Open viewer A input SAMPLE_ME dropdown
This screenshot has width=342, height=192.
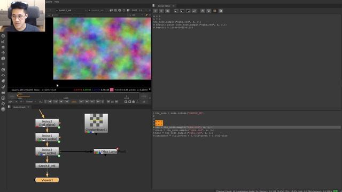[71, 10]
